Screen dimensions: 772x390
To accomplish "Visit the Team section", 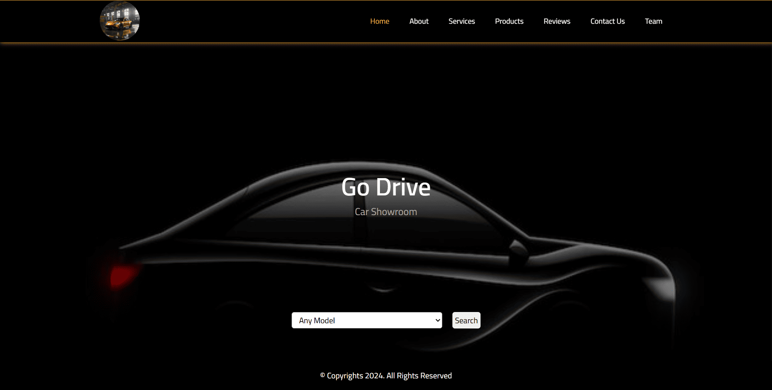I will click(x=653, y=21).
